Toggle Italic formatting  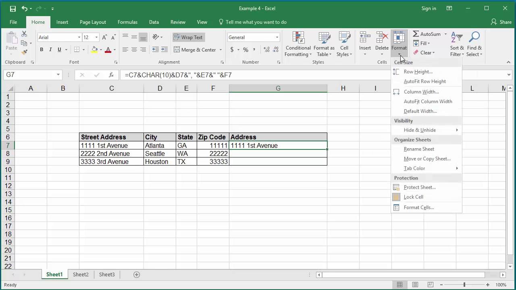50,50
